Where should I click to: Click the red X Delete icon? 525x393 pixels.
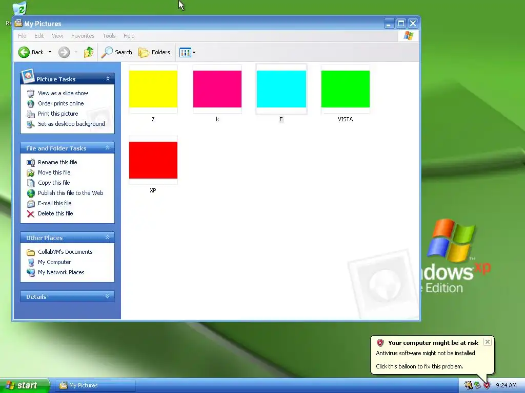pyautogui.click(x=30, y=214)
